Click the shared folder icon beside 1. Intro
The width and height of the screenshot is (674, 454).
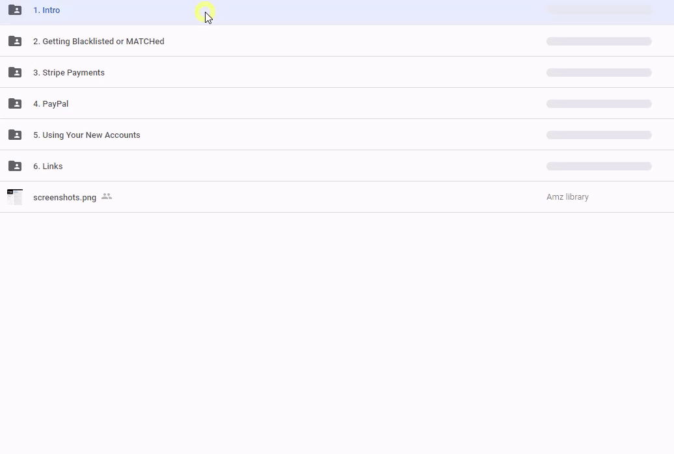(15, 10)
